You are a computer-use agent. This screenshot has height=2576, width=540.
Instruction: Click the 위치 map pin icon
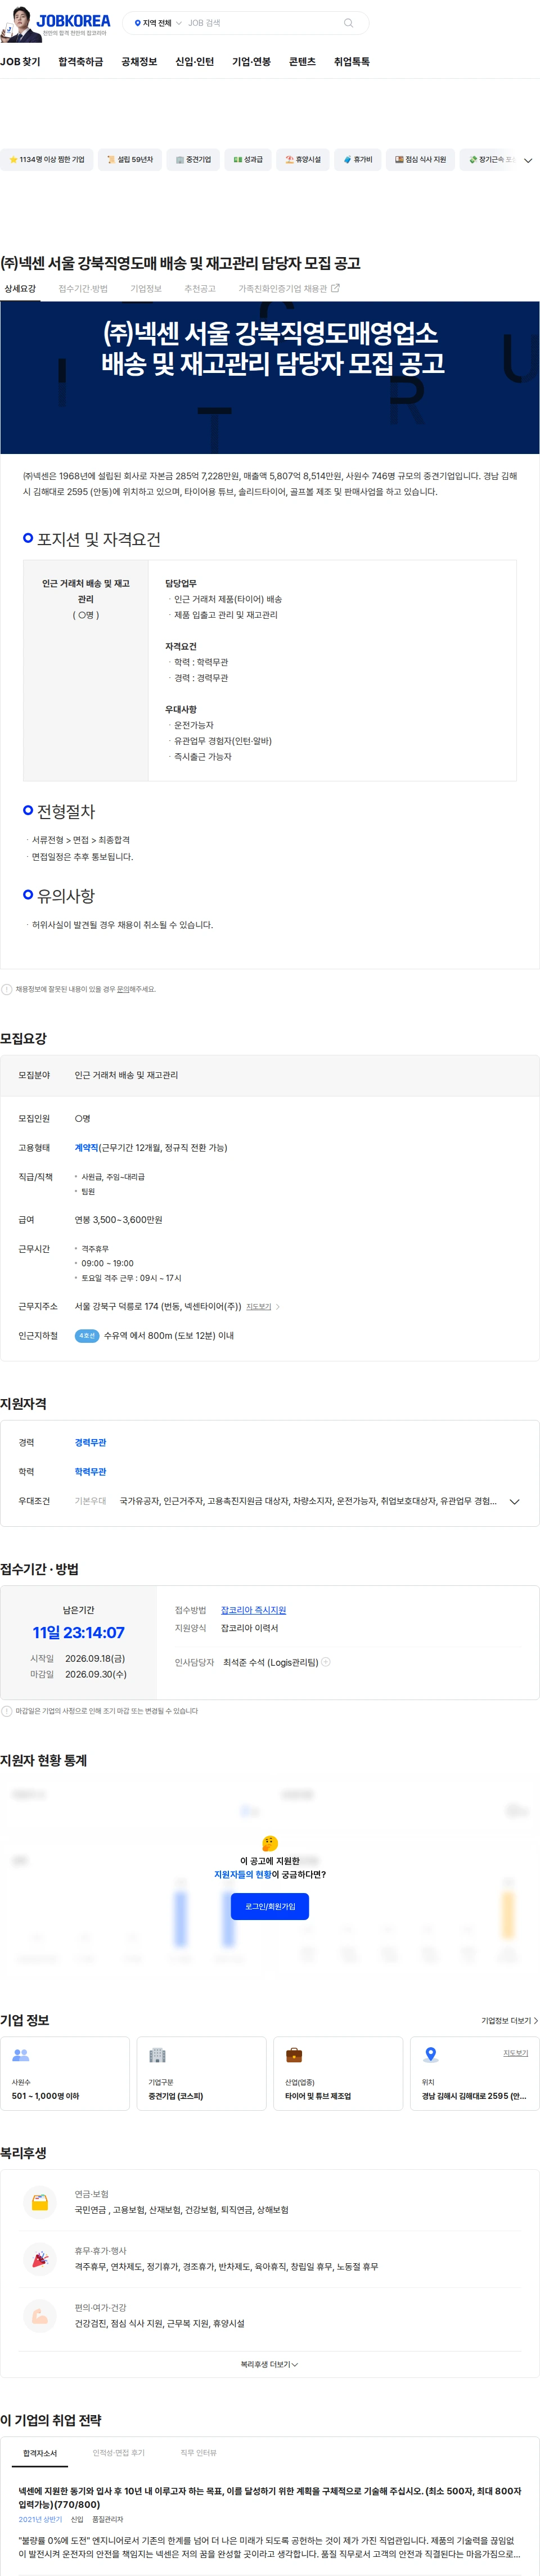(x=431, y=2055)
